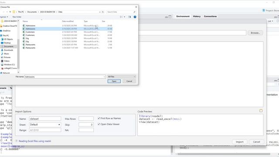Open view options dropdown arrow

[x=124, y=17]
